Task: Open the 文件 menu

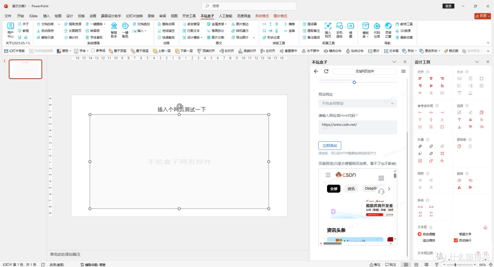Action: pyautogui.click(x=8, y=16)
